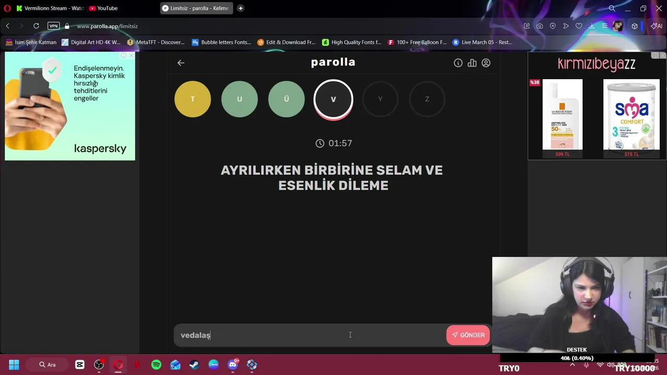The height and width of the screenshot is (375, 667).
Task: Select the dimmed letter Y circle
Action: [x=380, y=99]
